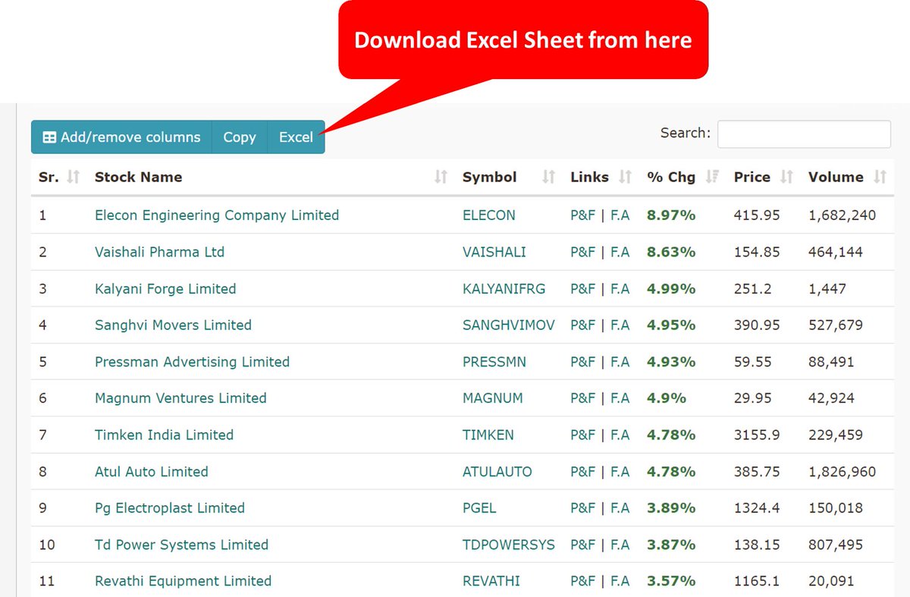Image resolution: width=910 pixels, height=597 pixels.
Task: Click the SANGHVIMOV symbol link
Action: click(x=509, y=325)
